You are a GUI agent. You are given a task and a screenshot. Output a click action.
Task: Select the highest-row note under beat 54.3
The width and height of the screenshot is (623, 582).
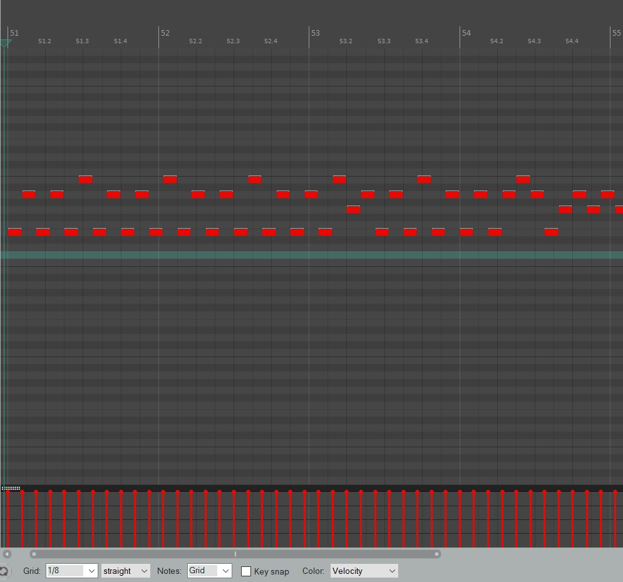click(x=523, y=179)
